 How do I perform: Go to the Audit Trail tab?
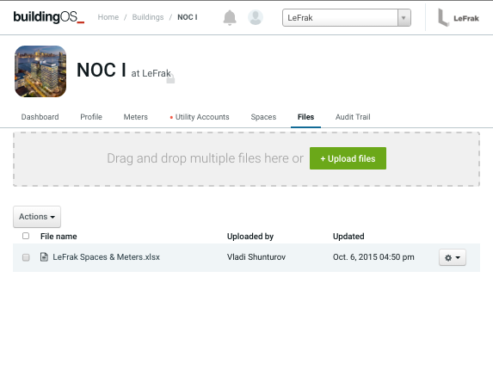tap(353, 117)
